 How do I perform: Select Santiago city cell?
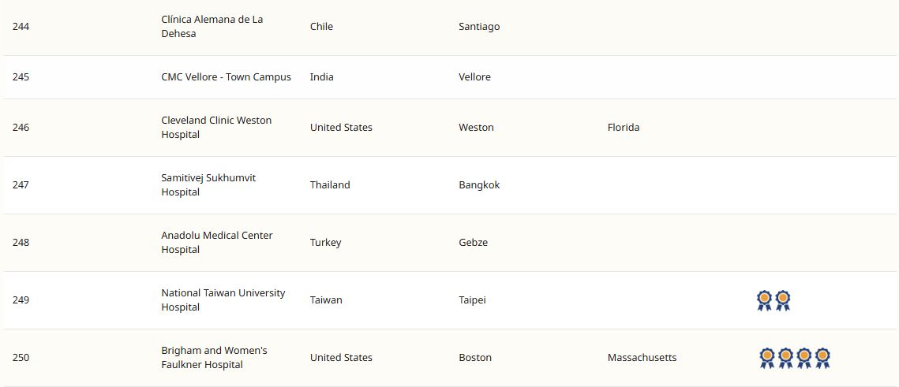479,27
